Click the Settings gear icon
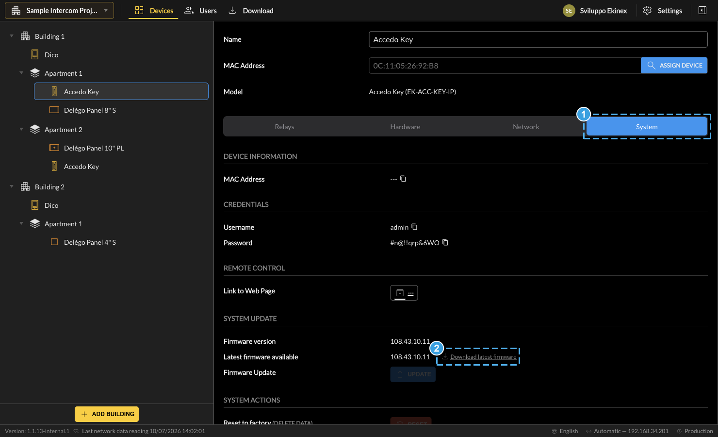Viewport: 718px width, 437px height. coord(647,10)
